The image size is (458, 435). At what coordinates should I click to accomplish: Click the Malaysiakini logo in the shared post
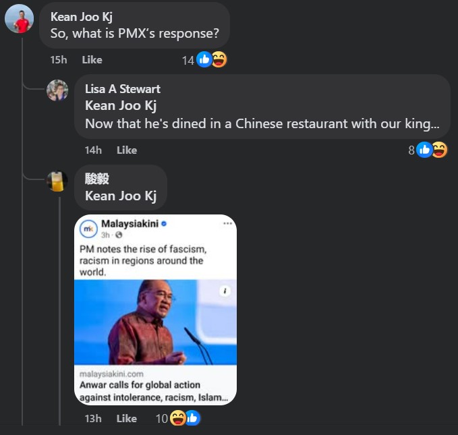coord(89,229)
